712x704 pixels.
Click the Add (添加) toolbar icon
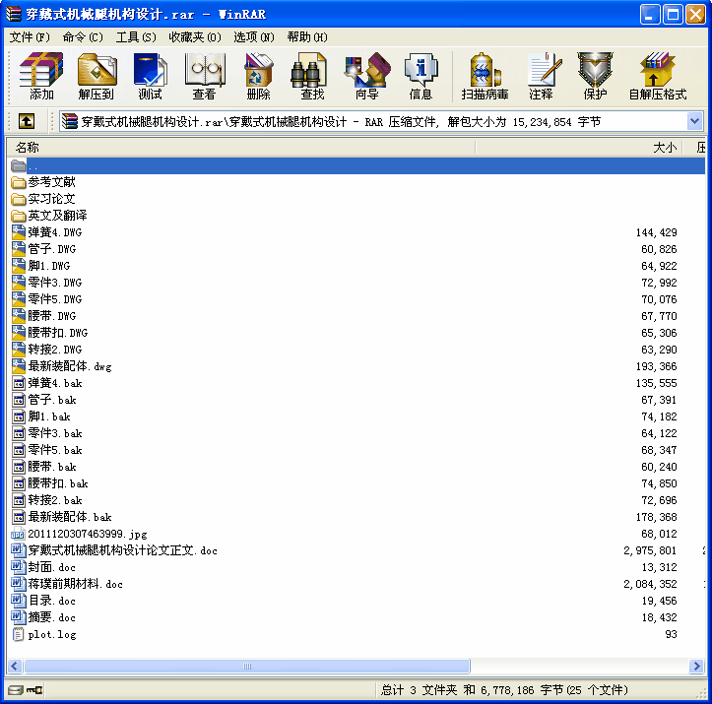point(40,76)
